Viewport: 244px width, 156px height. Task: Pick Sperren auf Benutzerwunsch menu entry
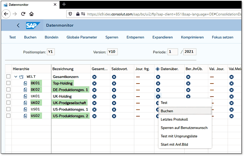(184, 128)
